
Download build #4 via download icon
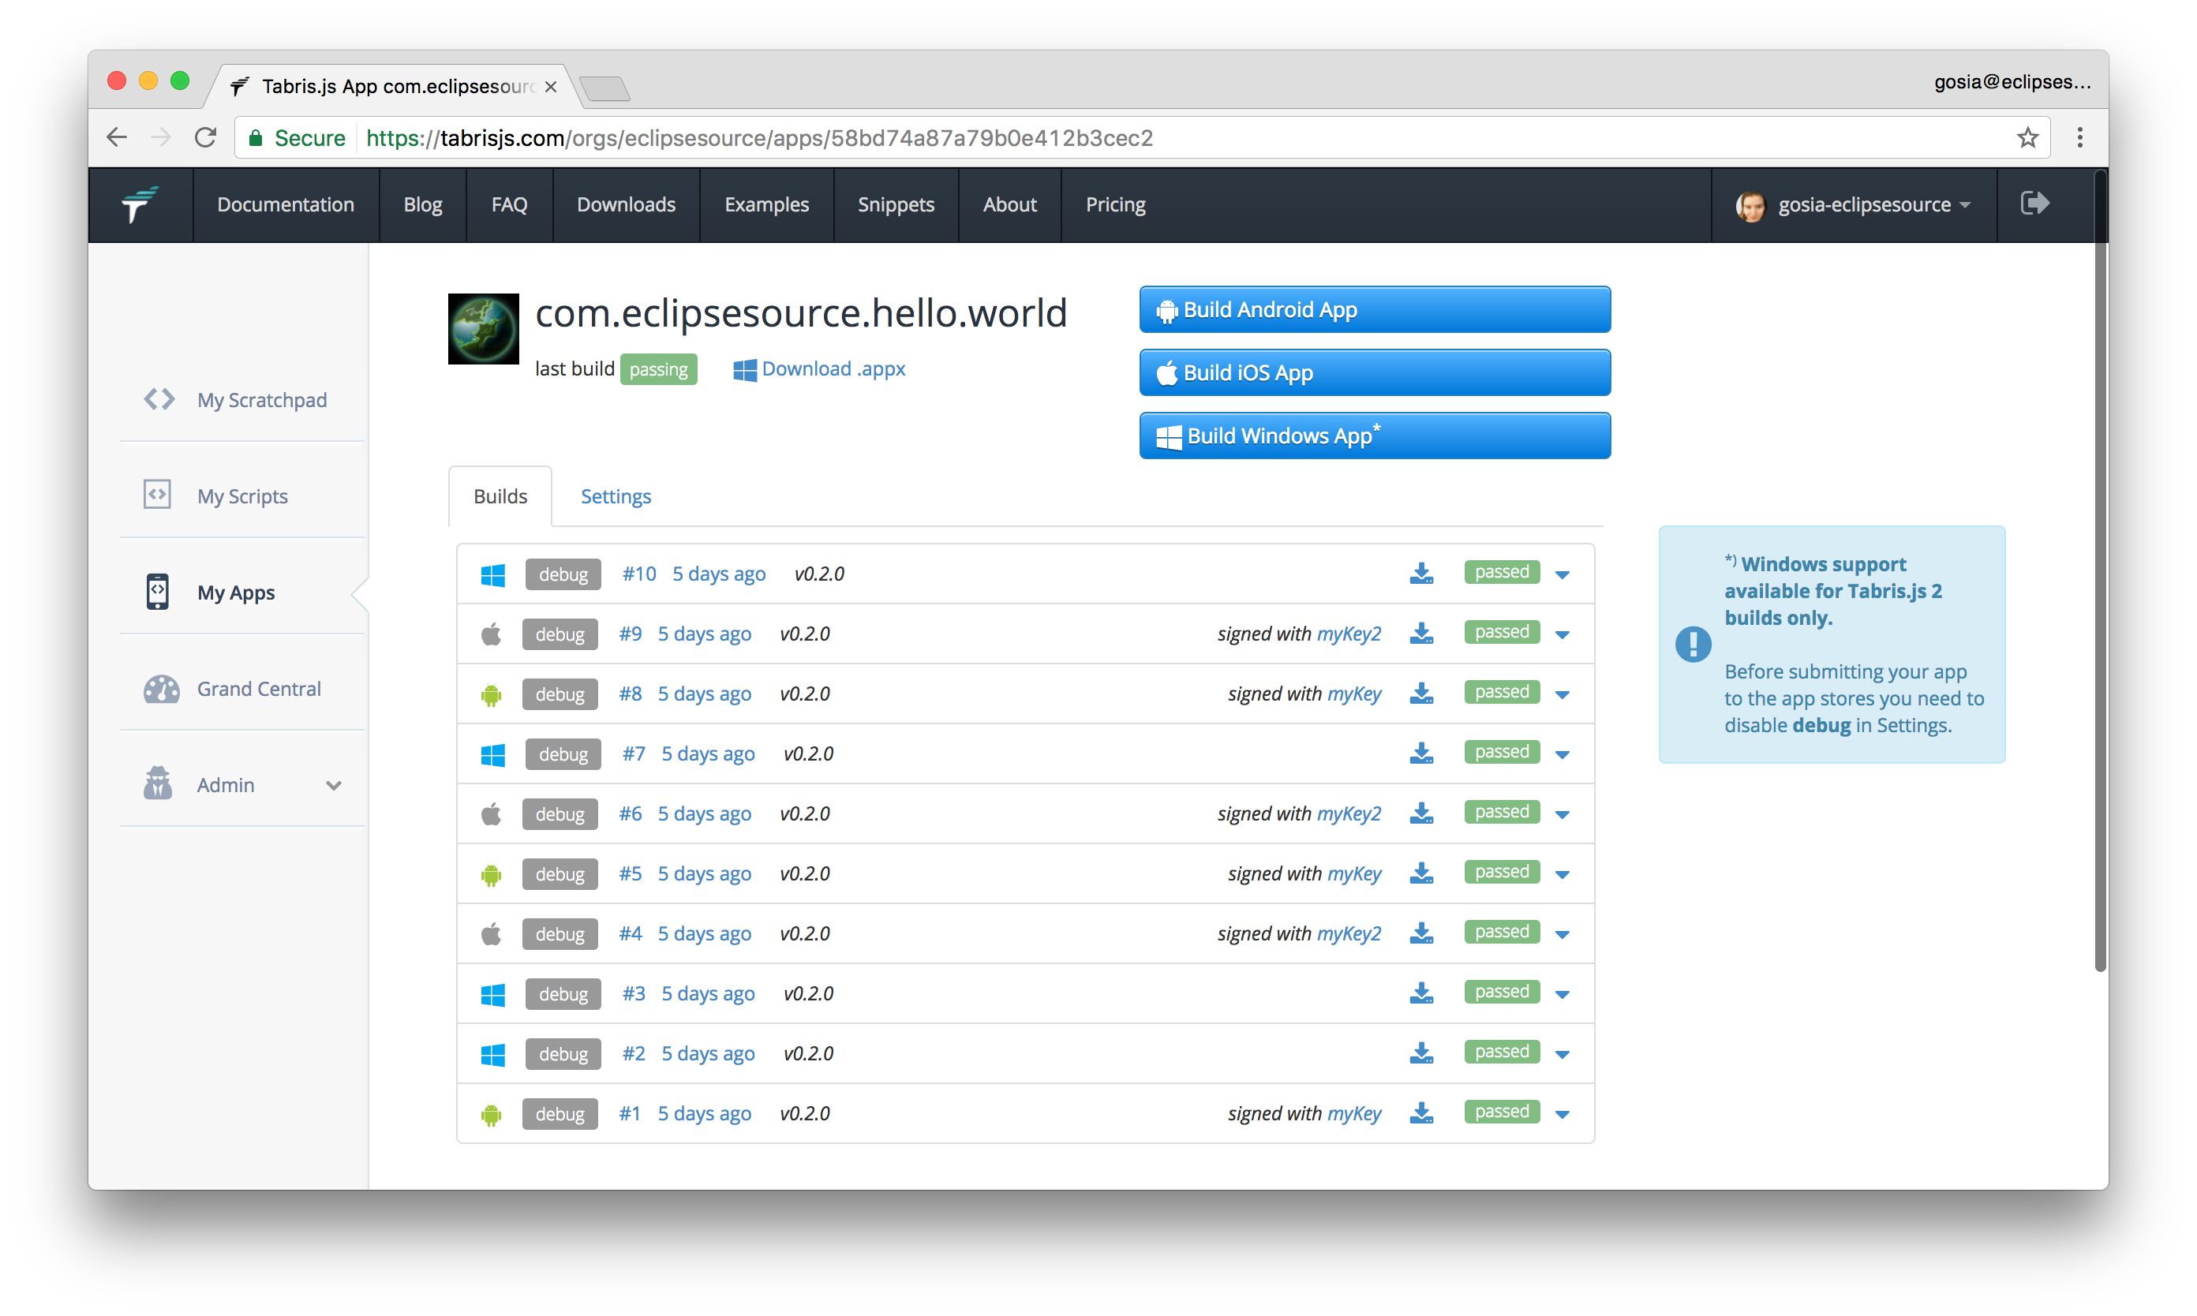tap(1421, 933)
